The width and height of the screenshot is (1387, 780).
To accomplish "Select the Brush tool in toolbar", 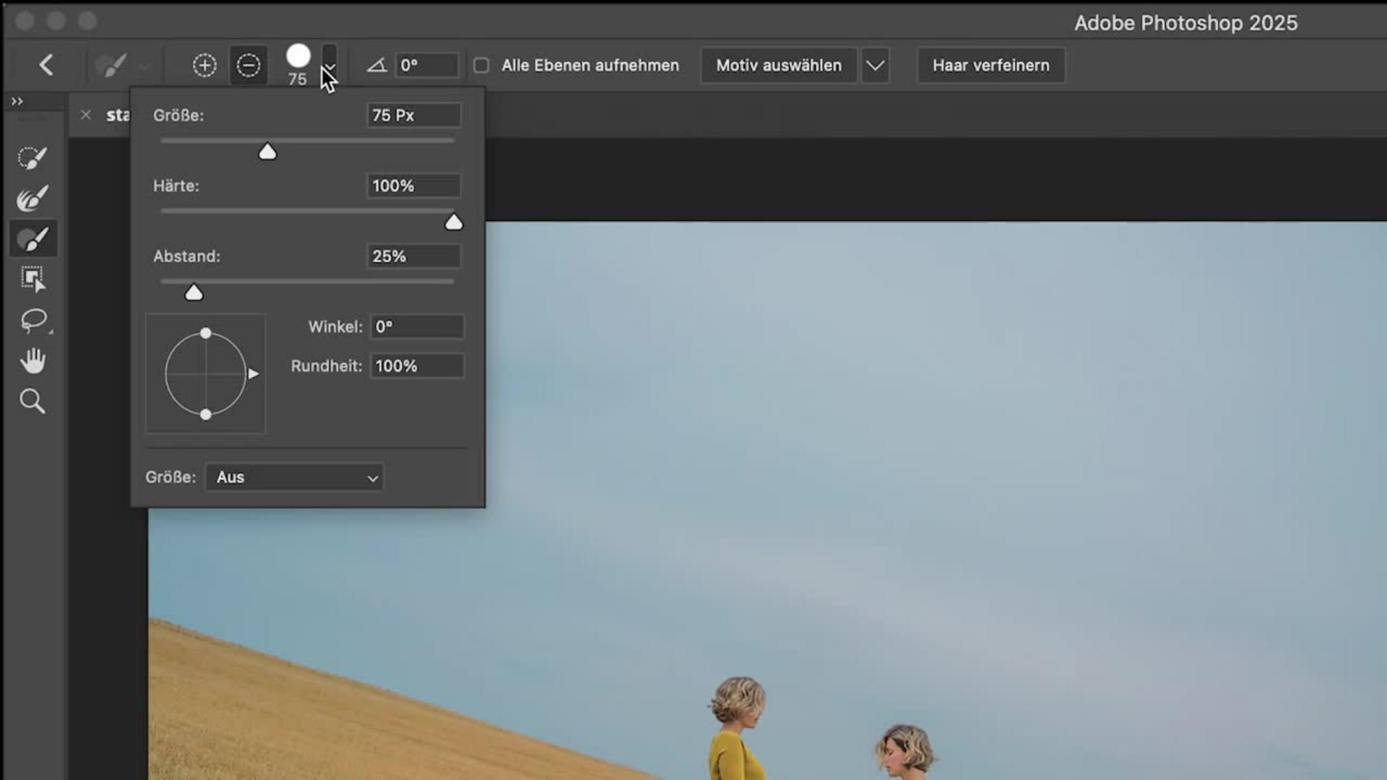I will [x=33, y=238].
